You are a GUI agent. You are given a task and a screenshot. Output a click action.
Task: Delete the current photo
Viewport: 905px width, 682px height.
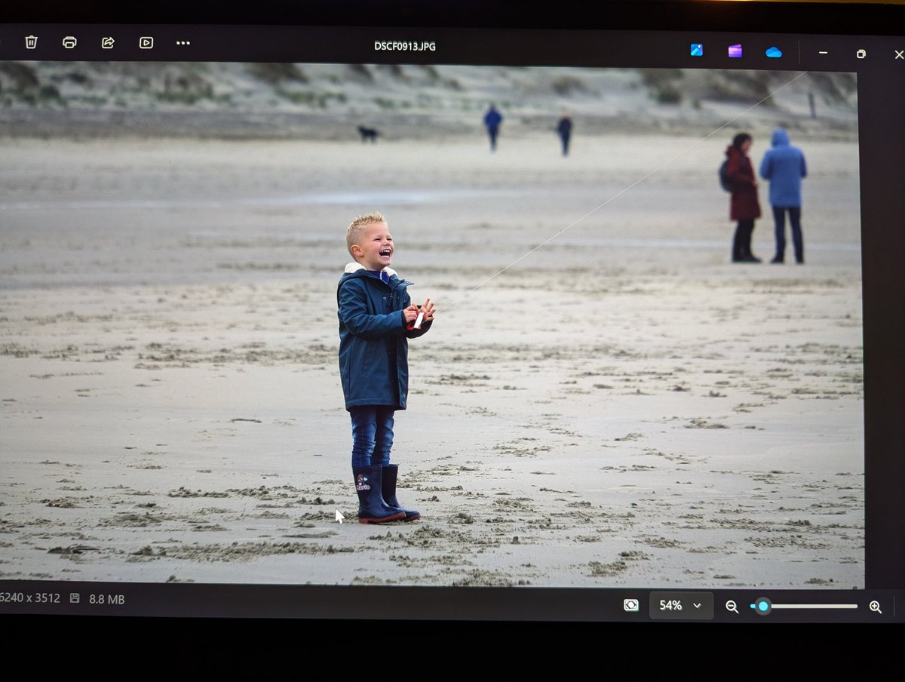pyautogui.click(x=30, y=43)
